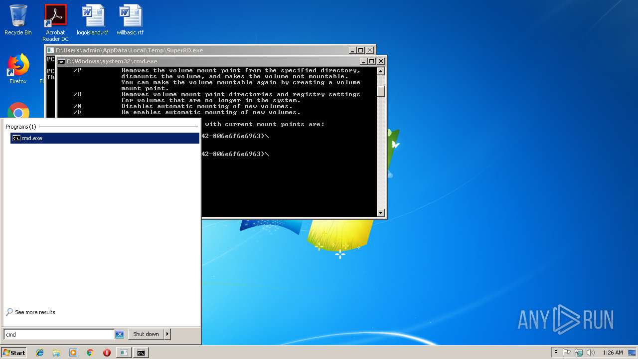
Task: Select logoisland.rtf document on desktop
Action: [x=93, y=20]
